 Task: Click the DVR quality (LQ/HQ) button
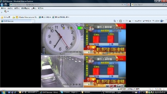coord(108,86)
